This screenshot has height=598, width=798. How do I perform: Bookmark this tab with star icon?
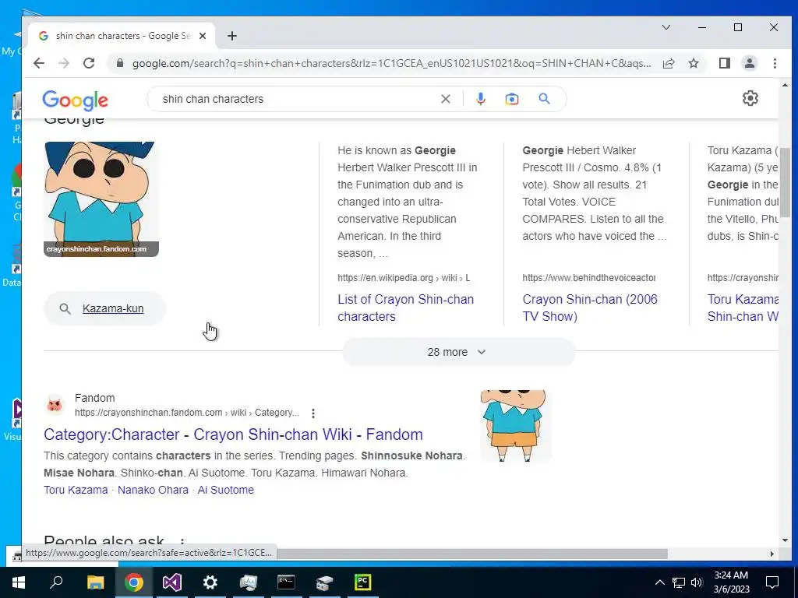tap(693, 63)
